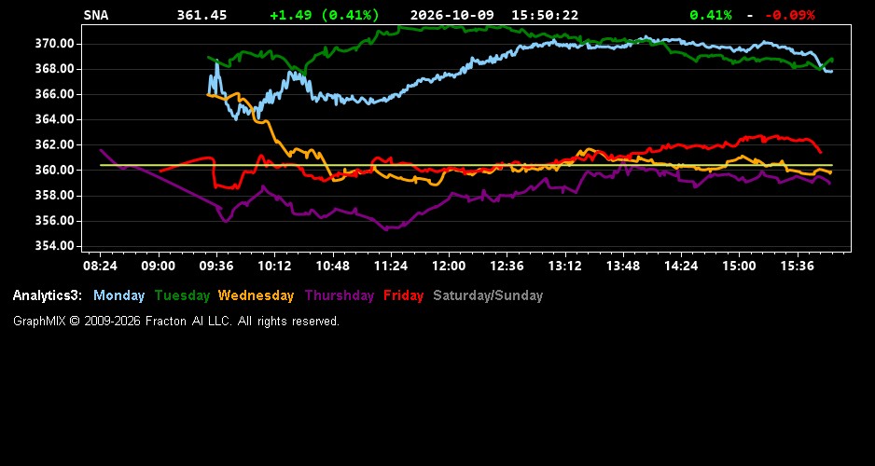The image size is (875, 466).
Task: Click the date 2026-10-09
Action: pyautogui.click(x=452, y=15)
